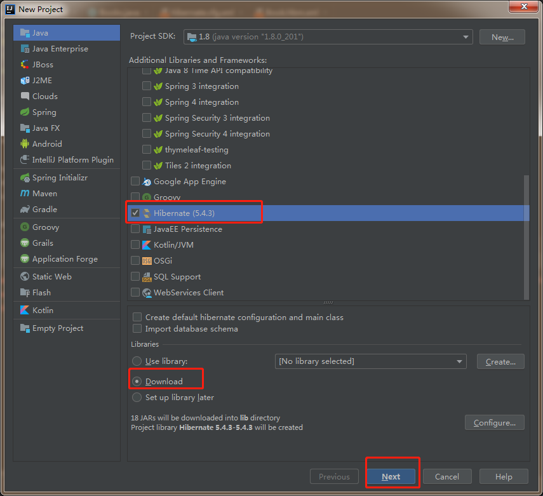Check the WebServices Client checkbox
Image resolution: width=543 pixels, height=496 pixels.
coord(135,292)
